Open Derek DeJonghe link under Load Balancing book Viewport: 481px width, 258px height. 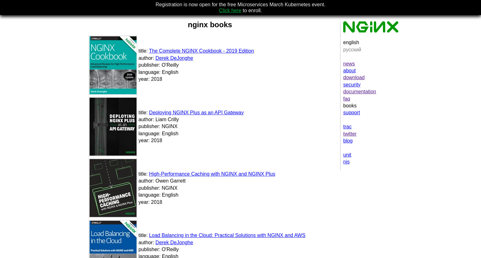point(174,242)
